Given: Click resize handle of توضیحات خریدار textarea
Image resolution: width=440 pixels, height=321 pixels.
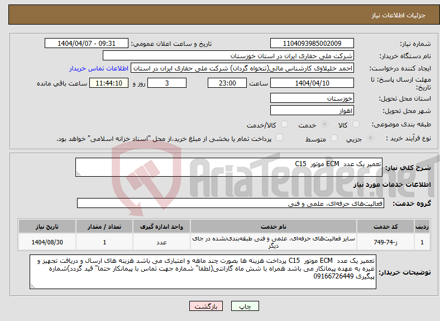Looking at the screenshot, I should [32, 286].
